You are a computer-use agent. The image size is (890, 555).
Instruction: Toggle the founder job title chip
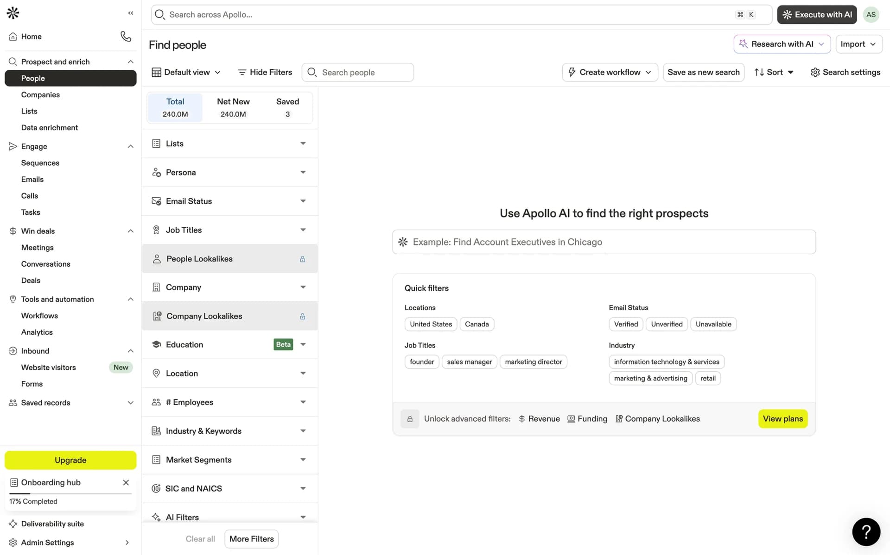click(422, 362)
